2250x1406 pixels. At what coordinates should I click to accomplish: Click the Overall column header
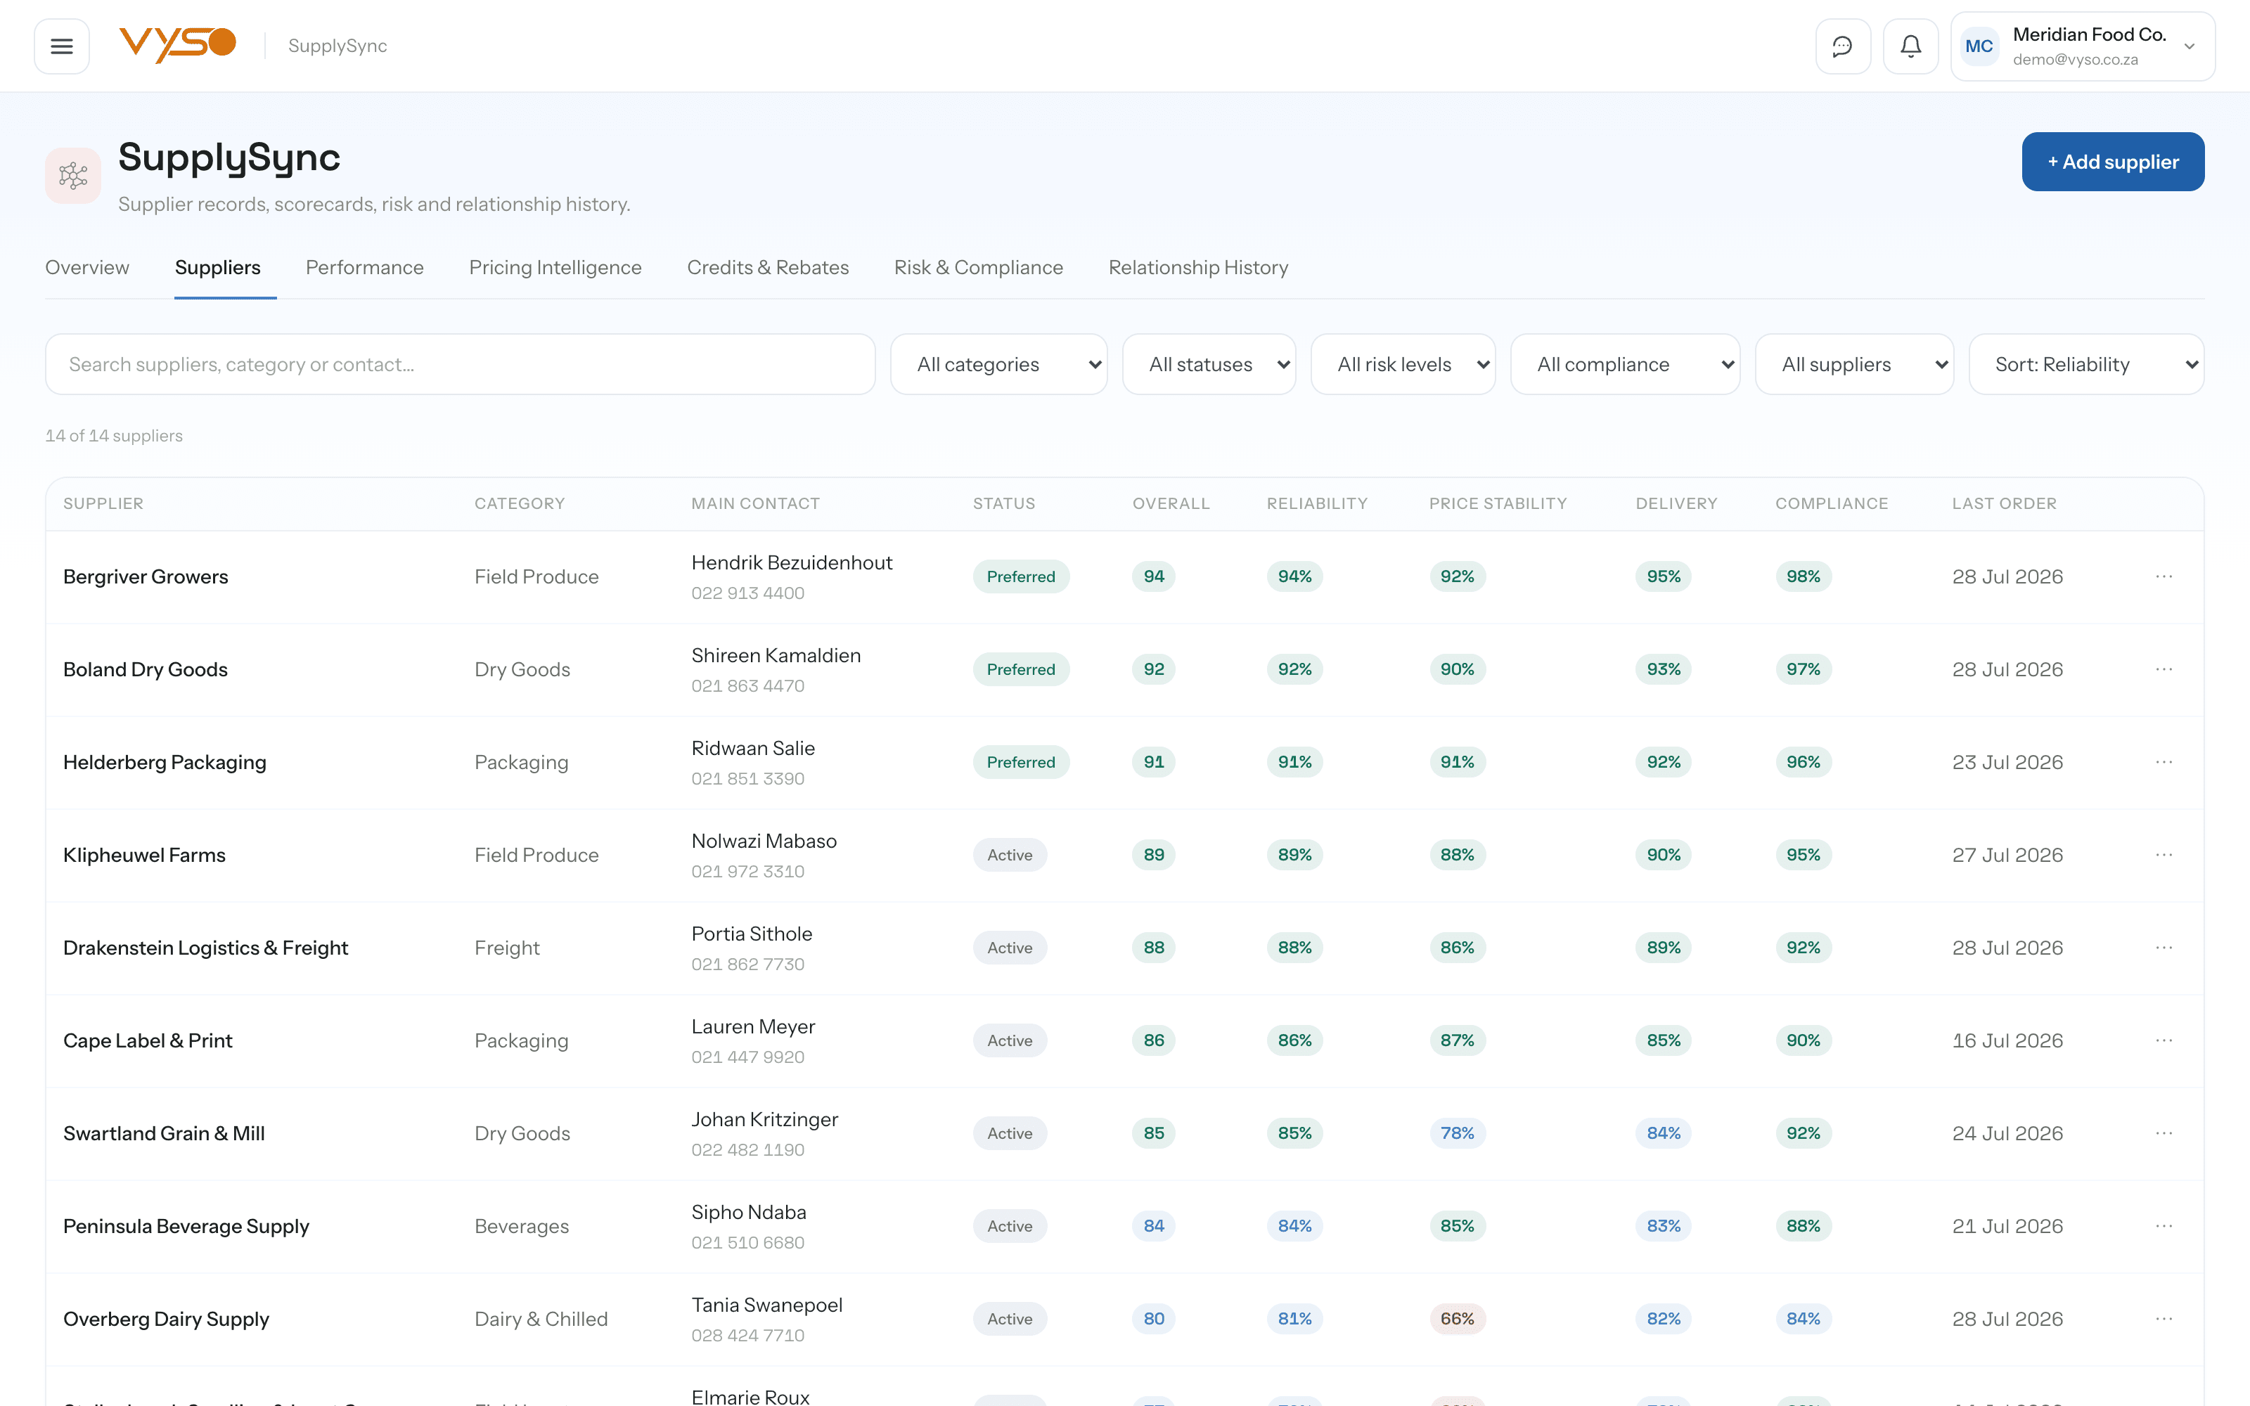(1171, 503)
